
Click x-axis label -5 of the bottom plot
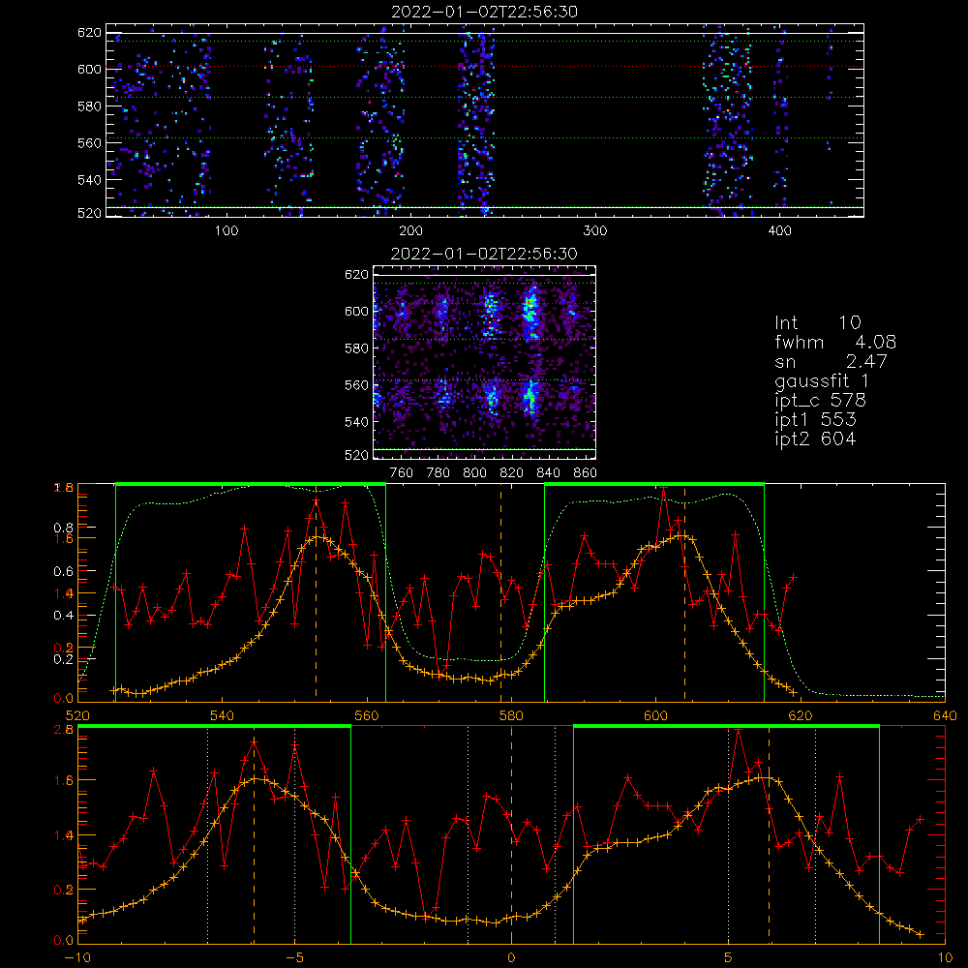[294, 958]
